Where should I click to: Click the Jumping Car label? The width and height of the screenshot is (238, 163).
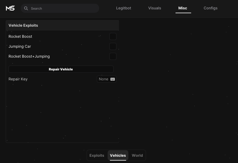[x=20, y=47]
